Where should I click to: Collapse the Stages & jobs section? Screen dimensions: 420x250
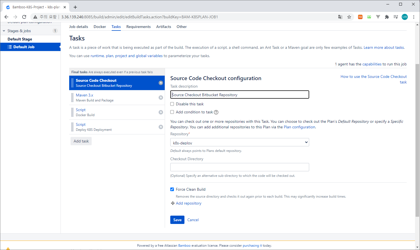click(x=4, y=31)
